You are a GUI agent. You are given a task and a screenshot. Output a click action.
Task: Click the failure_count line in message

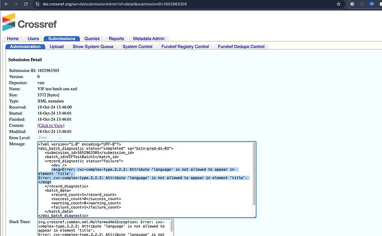86,207
